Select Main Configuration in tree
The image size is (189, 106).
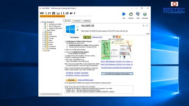pyautogui.click(x=55, y=26)
